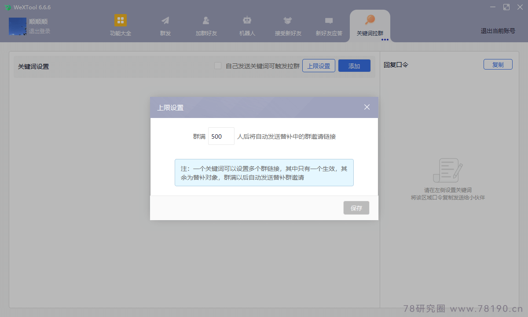Open the 接受新好友 feature icon

[x=287, y=20]
